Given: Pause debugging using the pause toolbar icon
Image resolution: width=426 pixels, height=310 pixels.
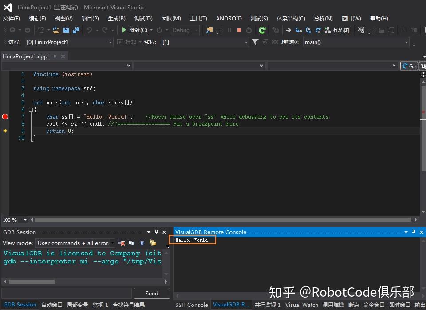Looking at the screenshot, I should [x=229, y=30].
